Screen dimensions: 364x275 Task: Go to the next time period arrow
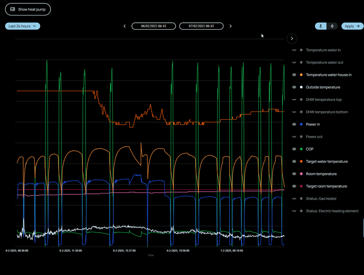(x=230, y=26)
